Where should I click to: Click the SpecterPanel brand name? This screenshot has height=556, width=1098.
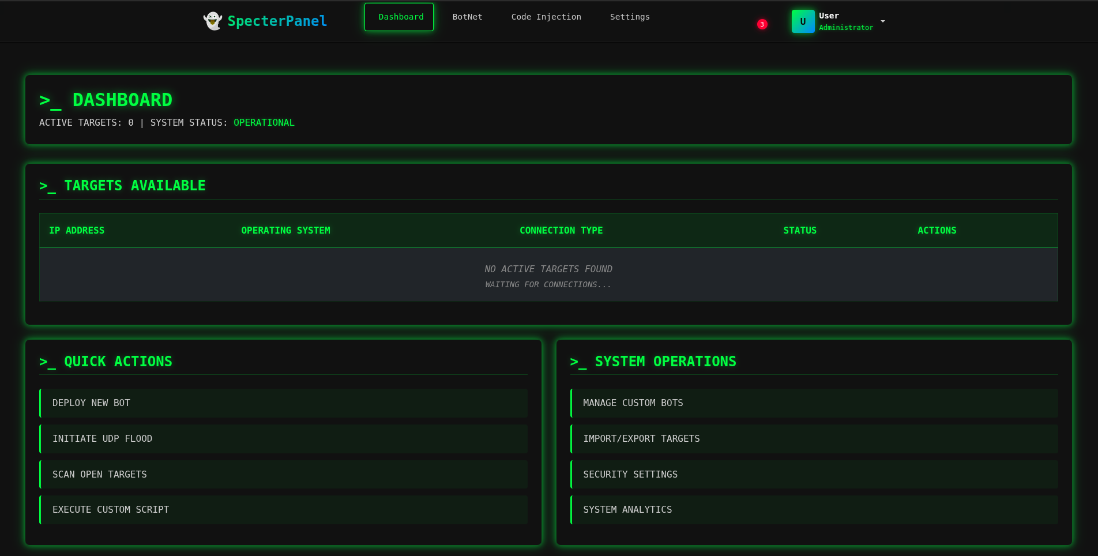277,21
